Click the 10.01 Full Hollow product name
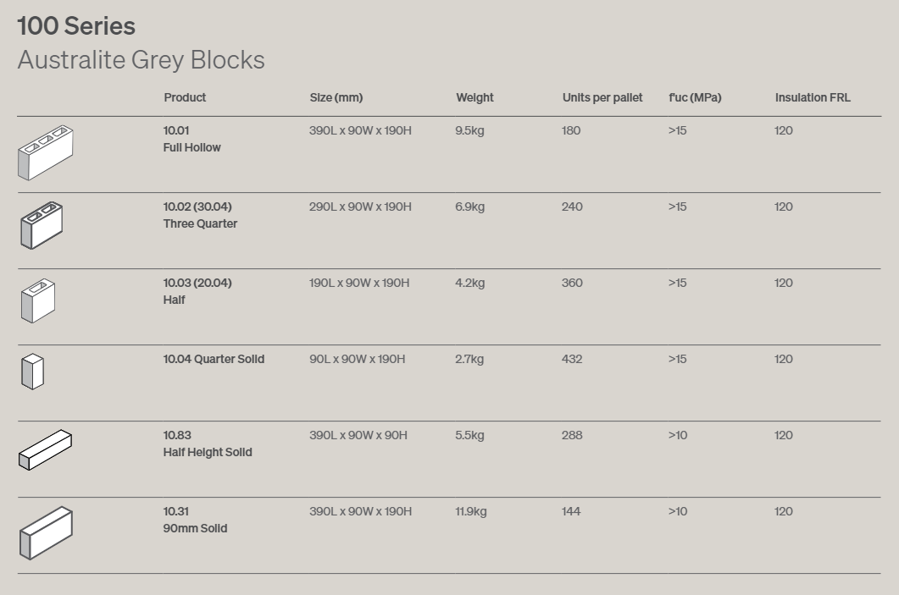899x595 pixels. pyautogui.click(x=191, y=139)
